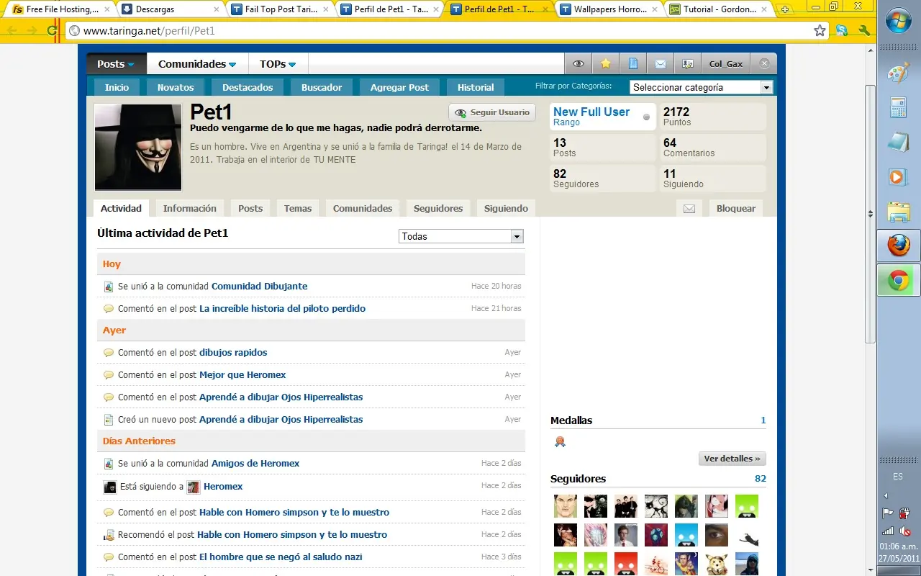The height and width of the screenshot is (576, 921).
Task: Open the Heromex user link
Action: (223, 487)
